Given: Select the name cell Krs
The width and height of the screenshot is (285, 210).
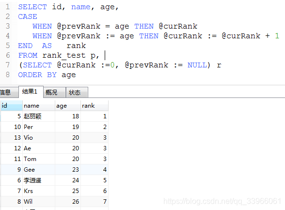Looking at the screenshot, I should (39, 191).
